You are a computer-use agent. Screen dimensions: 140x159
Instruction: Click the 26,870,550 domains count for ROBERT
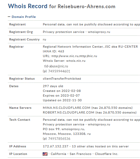(116, 113)
